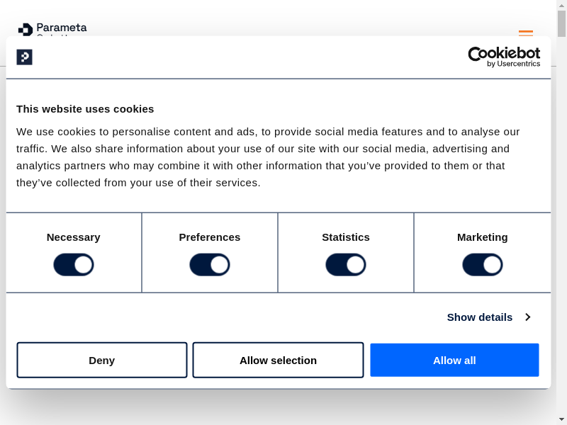
Task: Click the Parameta logo in the header
Action: (52, 29)
